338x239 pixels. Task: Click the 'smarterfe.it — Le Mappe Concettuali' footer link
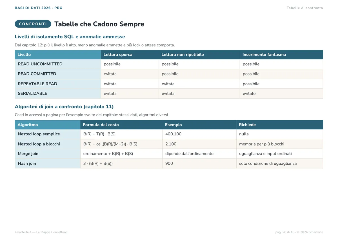(41, 232)
